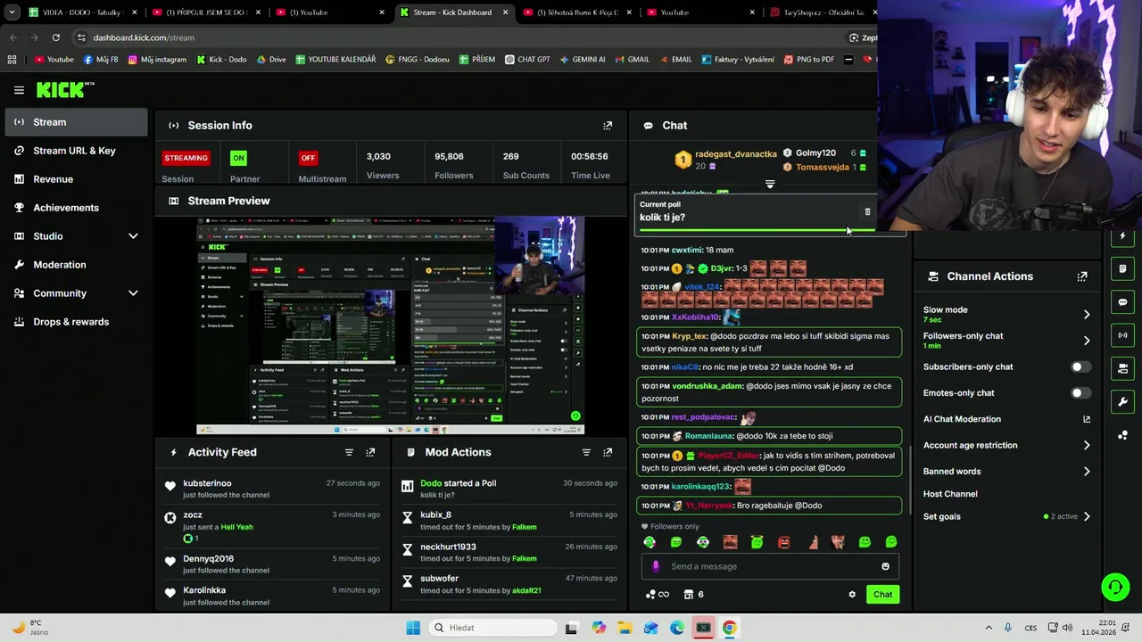Open the green headset support button

coord(1115,587)
